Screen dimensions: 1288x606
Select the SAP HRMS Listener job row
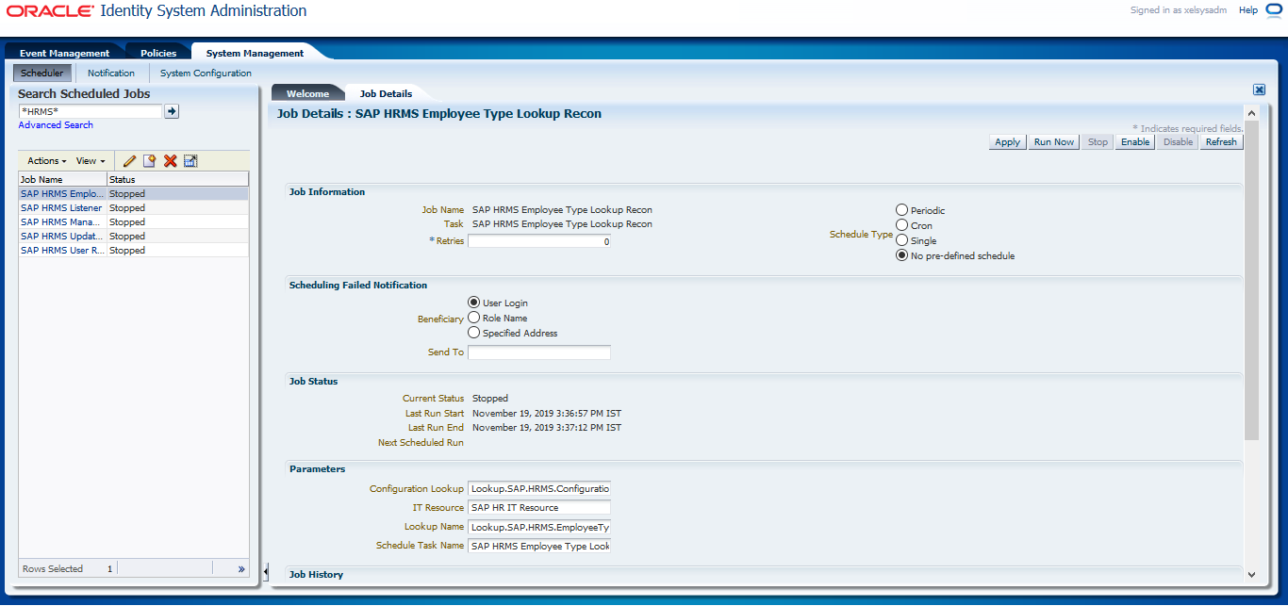[x=134, y=207]
